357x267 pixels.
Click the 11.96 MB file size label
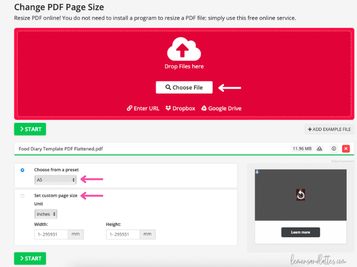302,149
